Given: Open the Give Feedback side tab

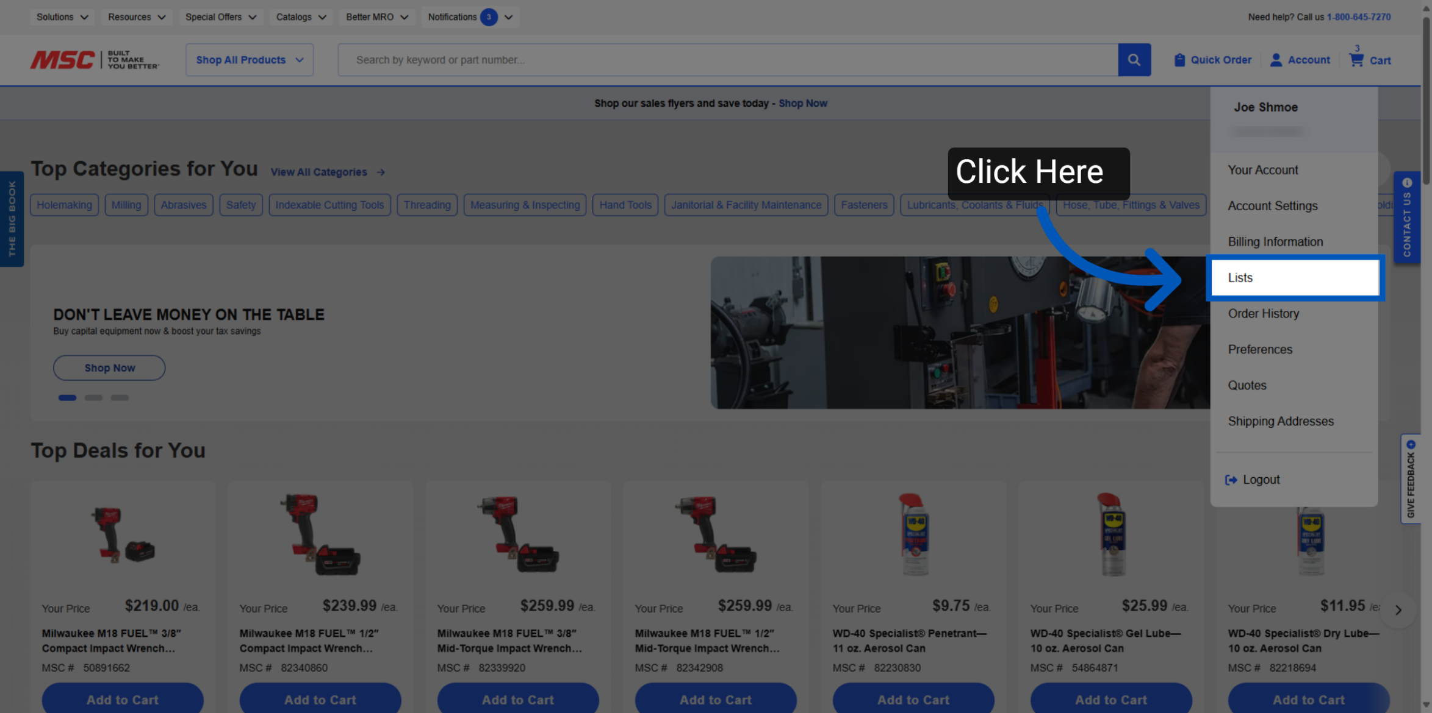Looking at the screenshot, I should coord(1410,479).
